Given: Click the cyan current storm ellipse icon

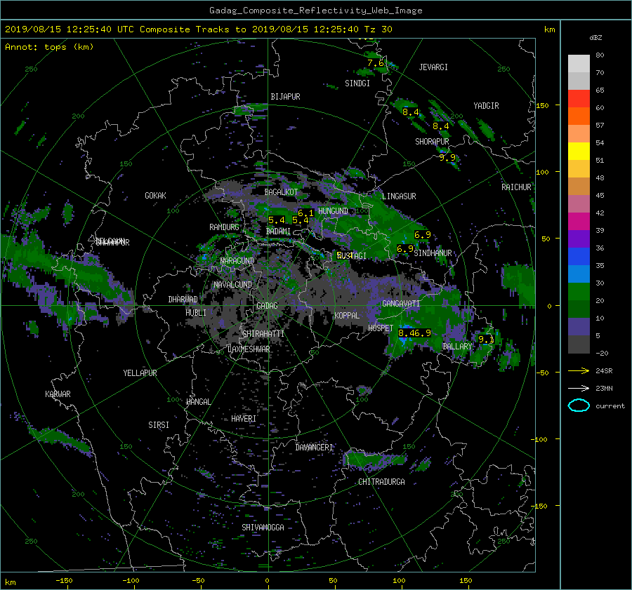Looking at the screenshot, I should coord(579,405).
